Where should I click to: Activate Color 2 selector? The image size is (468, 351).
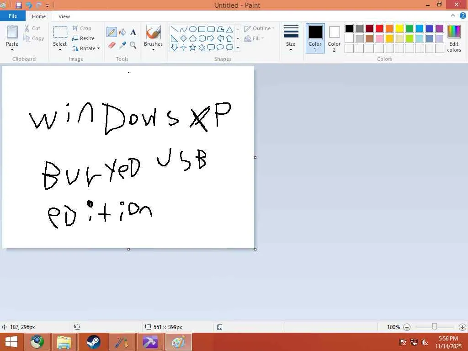pos(334,38)
